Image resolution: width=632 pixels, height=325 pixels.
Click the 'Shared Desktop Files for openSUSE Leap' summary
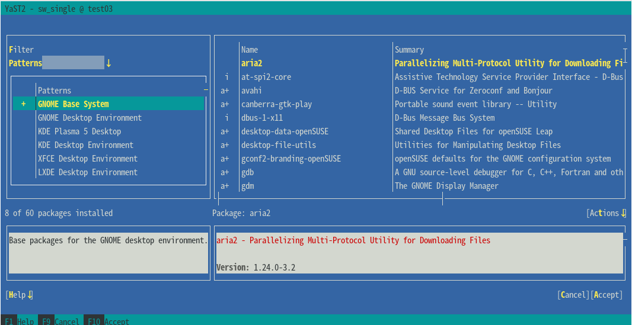[474, 131]
